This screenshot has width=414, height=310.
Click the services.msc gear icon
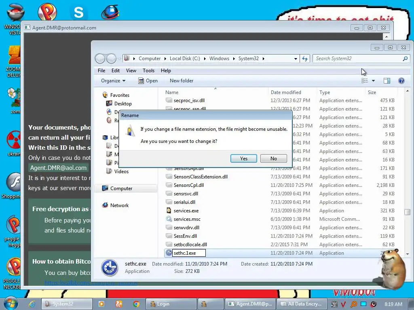(x=169, y=219)
